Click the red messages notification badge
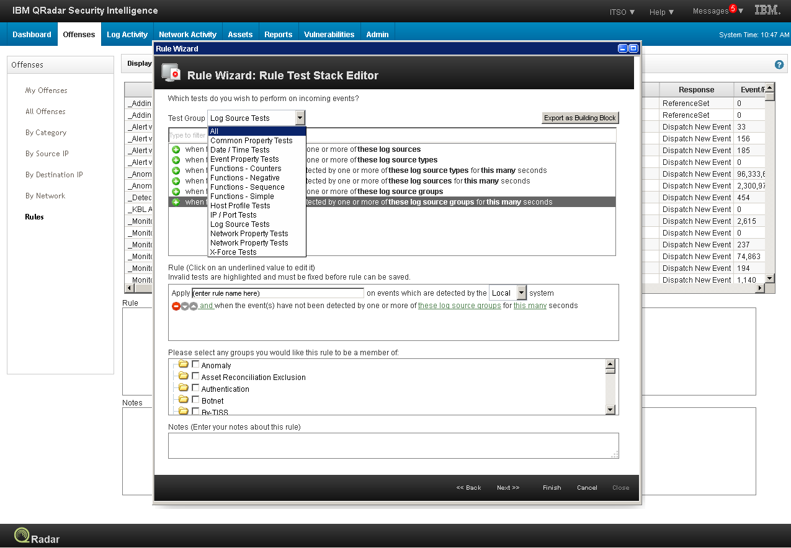 733,9
